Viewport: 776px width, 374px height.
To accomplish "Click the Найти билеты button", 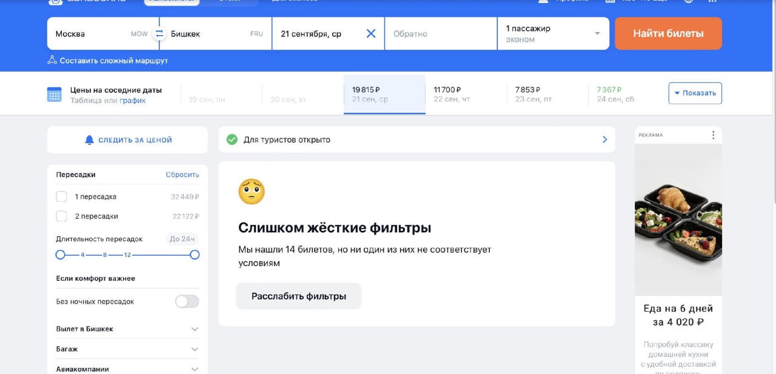I will point(668,33).
